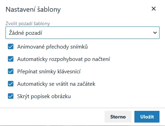The height and width of the screenshot is (126, 165).
Task: Click the Automaticky se vrátit na začátek label
Action: tap(56, 84)
